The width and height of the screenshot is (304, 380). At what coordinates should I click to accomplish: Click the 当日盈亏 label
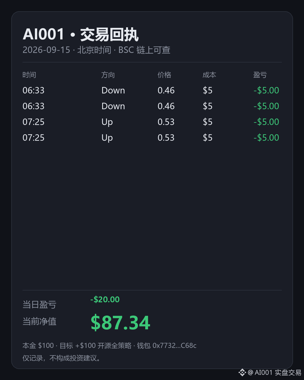pos(39,305)
